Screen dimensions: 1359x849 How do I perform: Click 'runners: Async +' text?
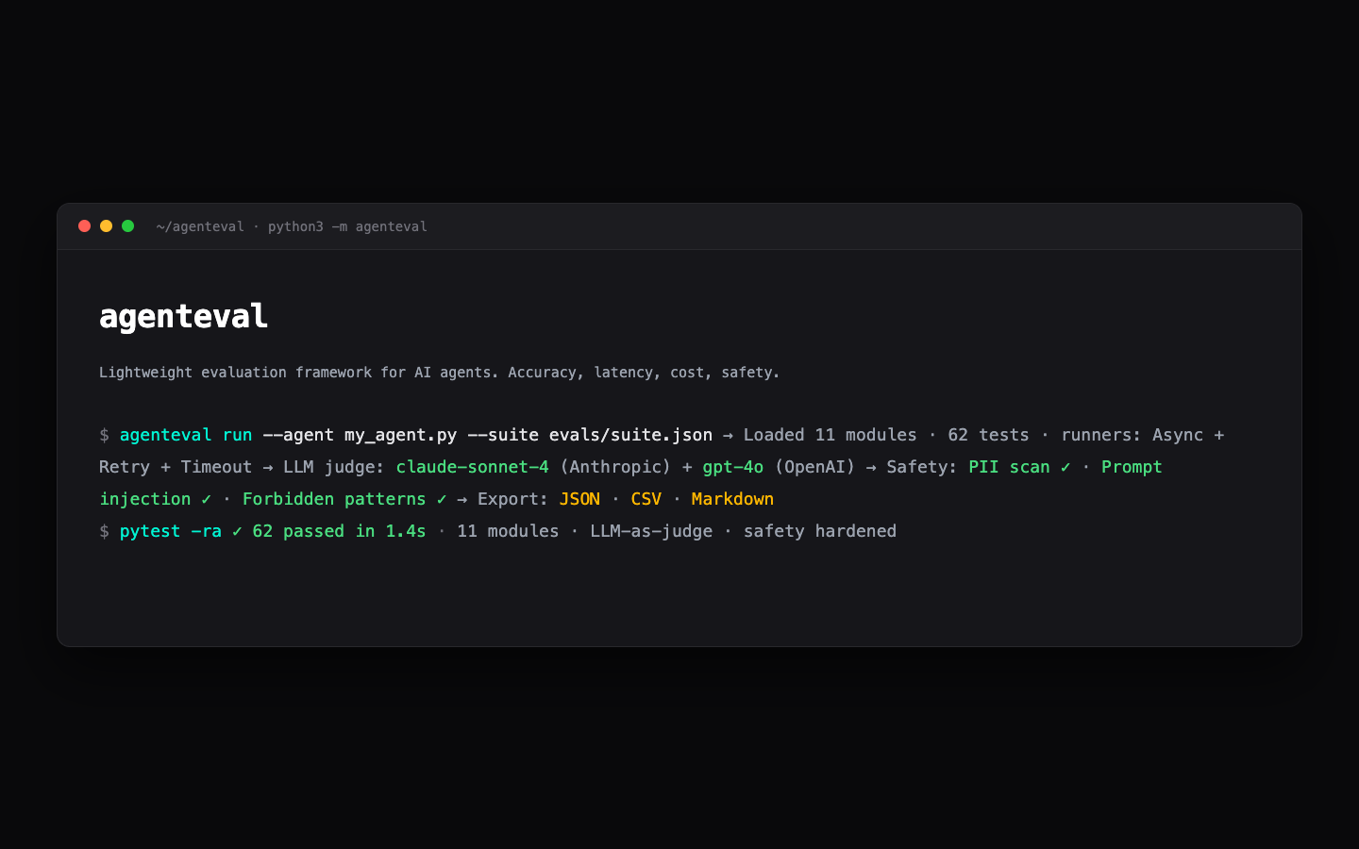coord(1142,435)
